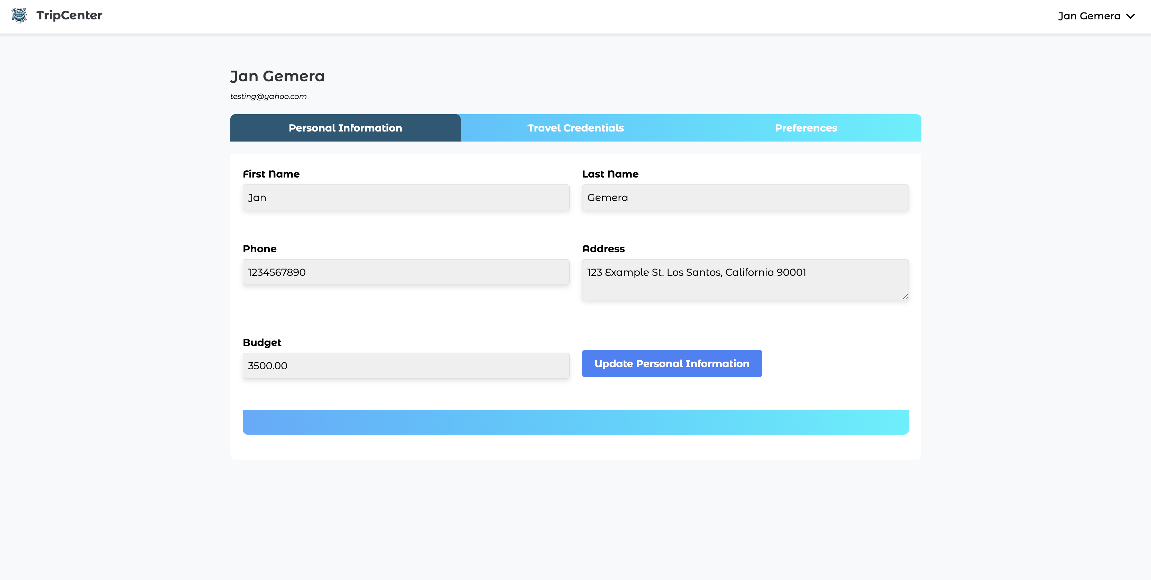Screen dimensions: 1151x580
Task: Click the Jan Gemera profile heading
Action: tap(277, 76)
